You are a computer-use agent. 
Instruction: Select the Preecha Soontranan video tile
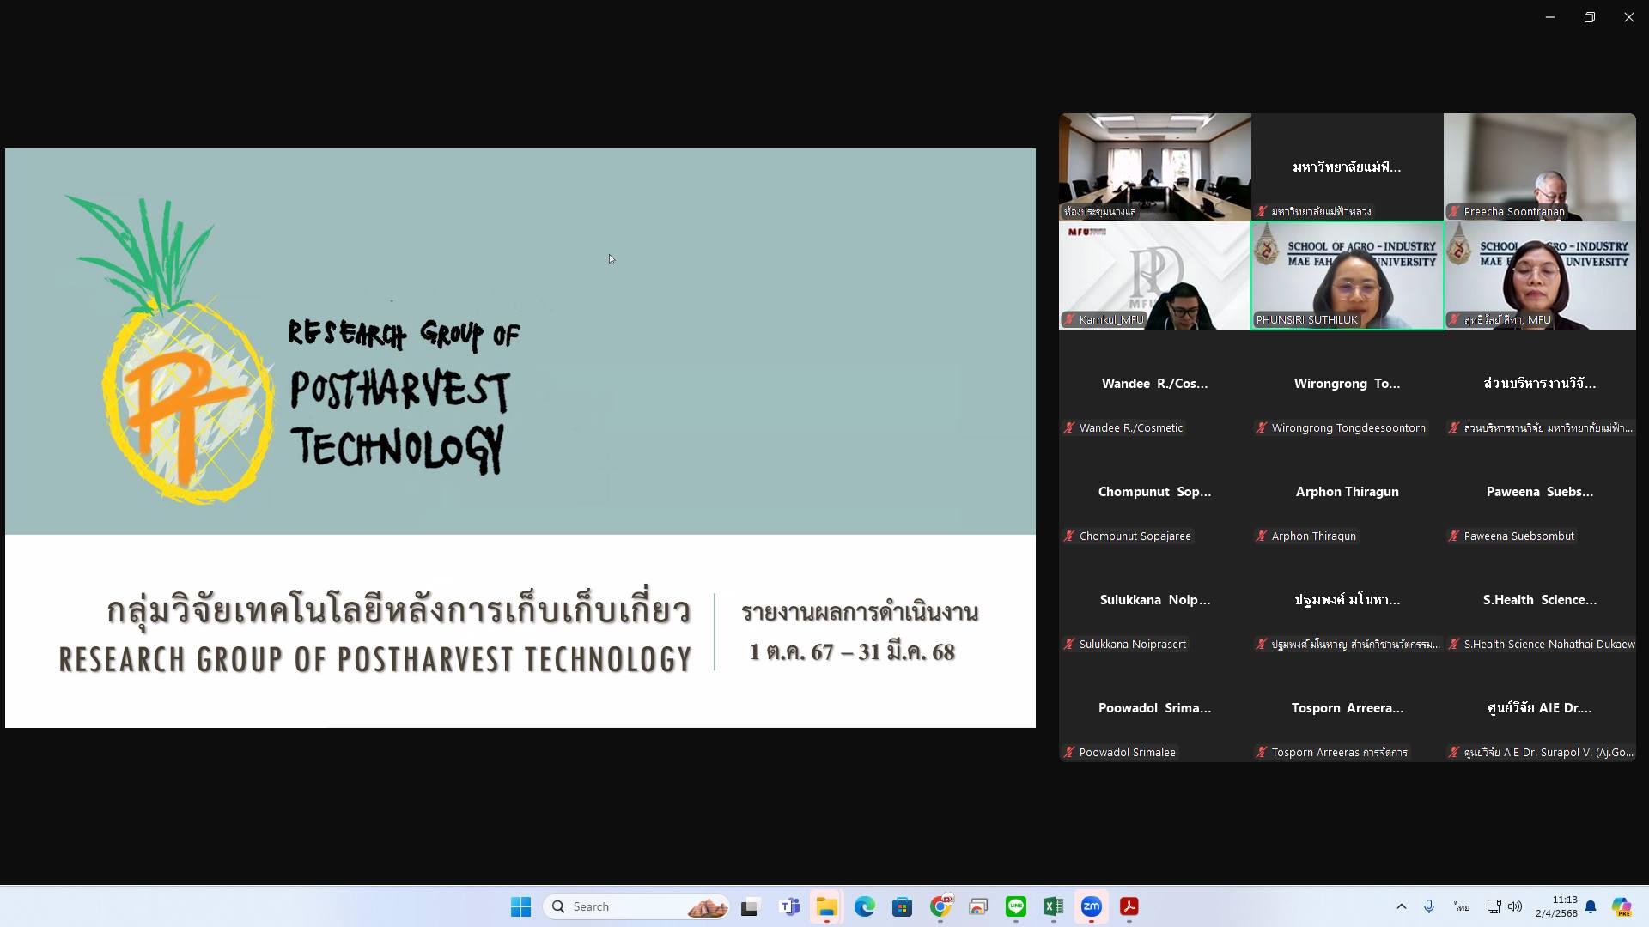tap(1540, 167)
